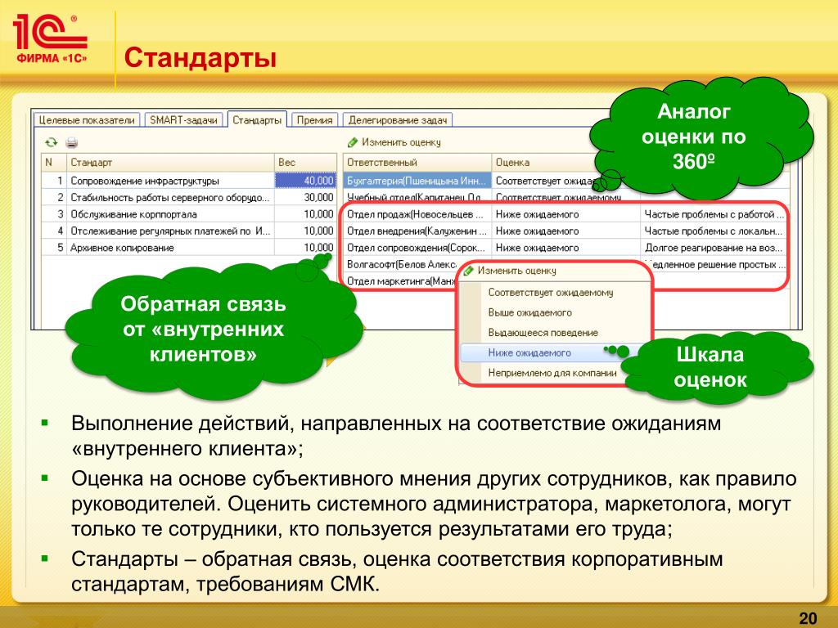Click pencil icon in popup menu header
The width and height of the screenshot is (838, 628).
pos(469,271)
